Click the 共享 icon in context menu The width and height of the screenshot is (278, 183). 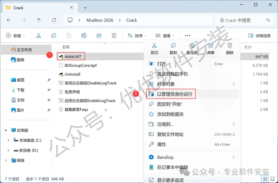click(211, 46)
